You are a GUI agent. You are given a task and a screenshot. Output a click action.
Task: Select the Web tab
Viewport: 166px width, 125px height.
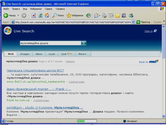click(x=11, y=54)
